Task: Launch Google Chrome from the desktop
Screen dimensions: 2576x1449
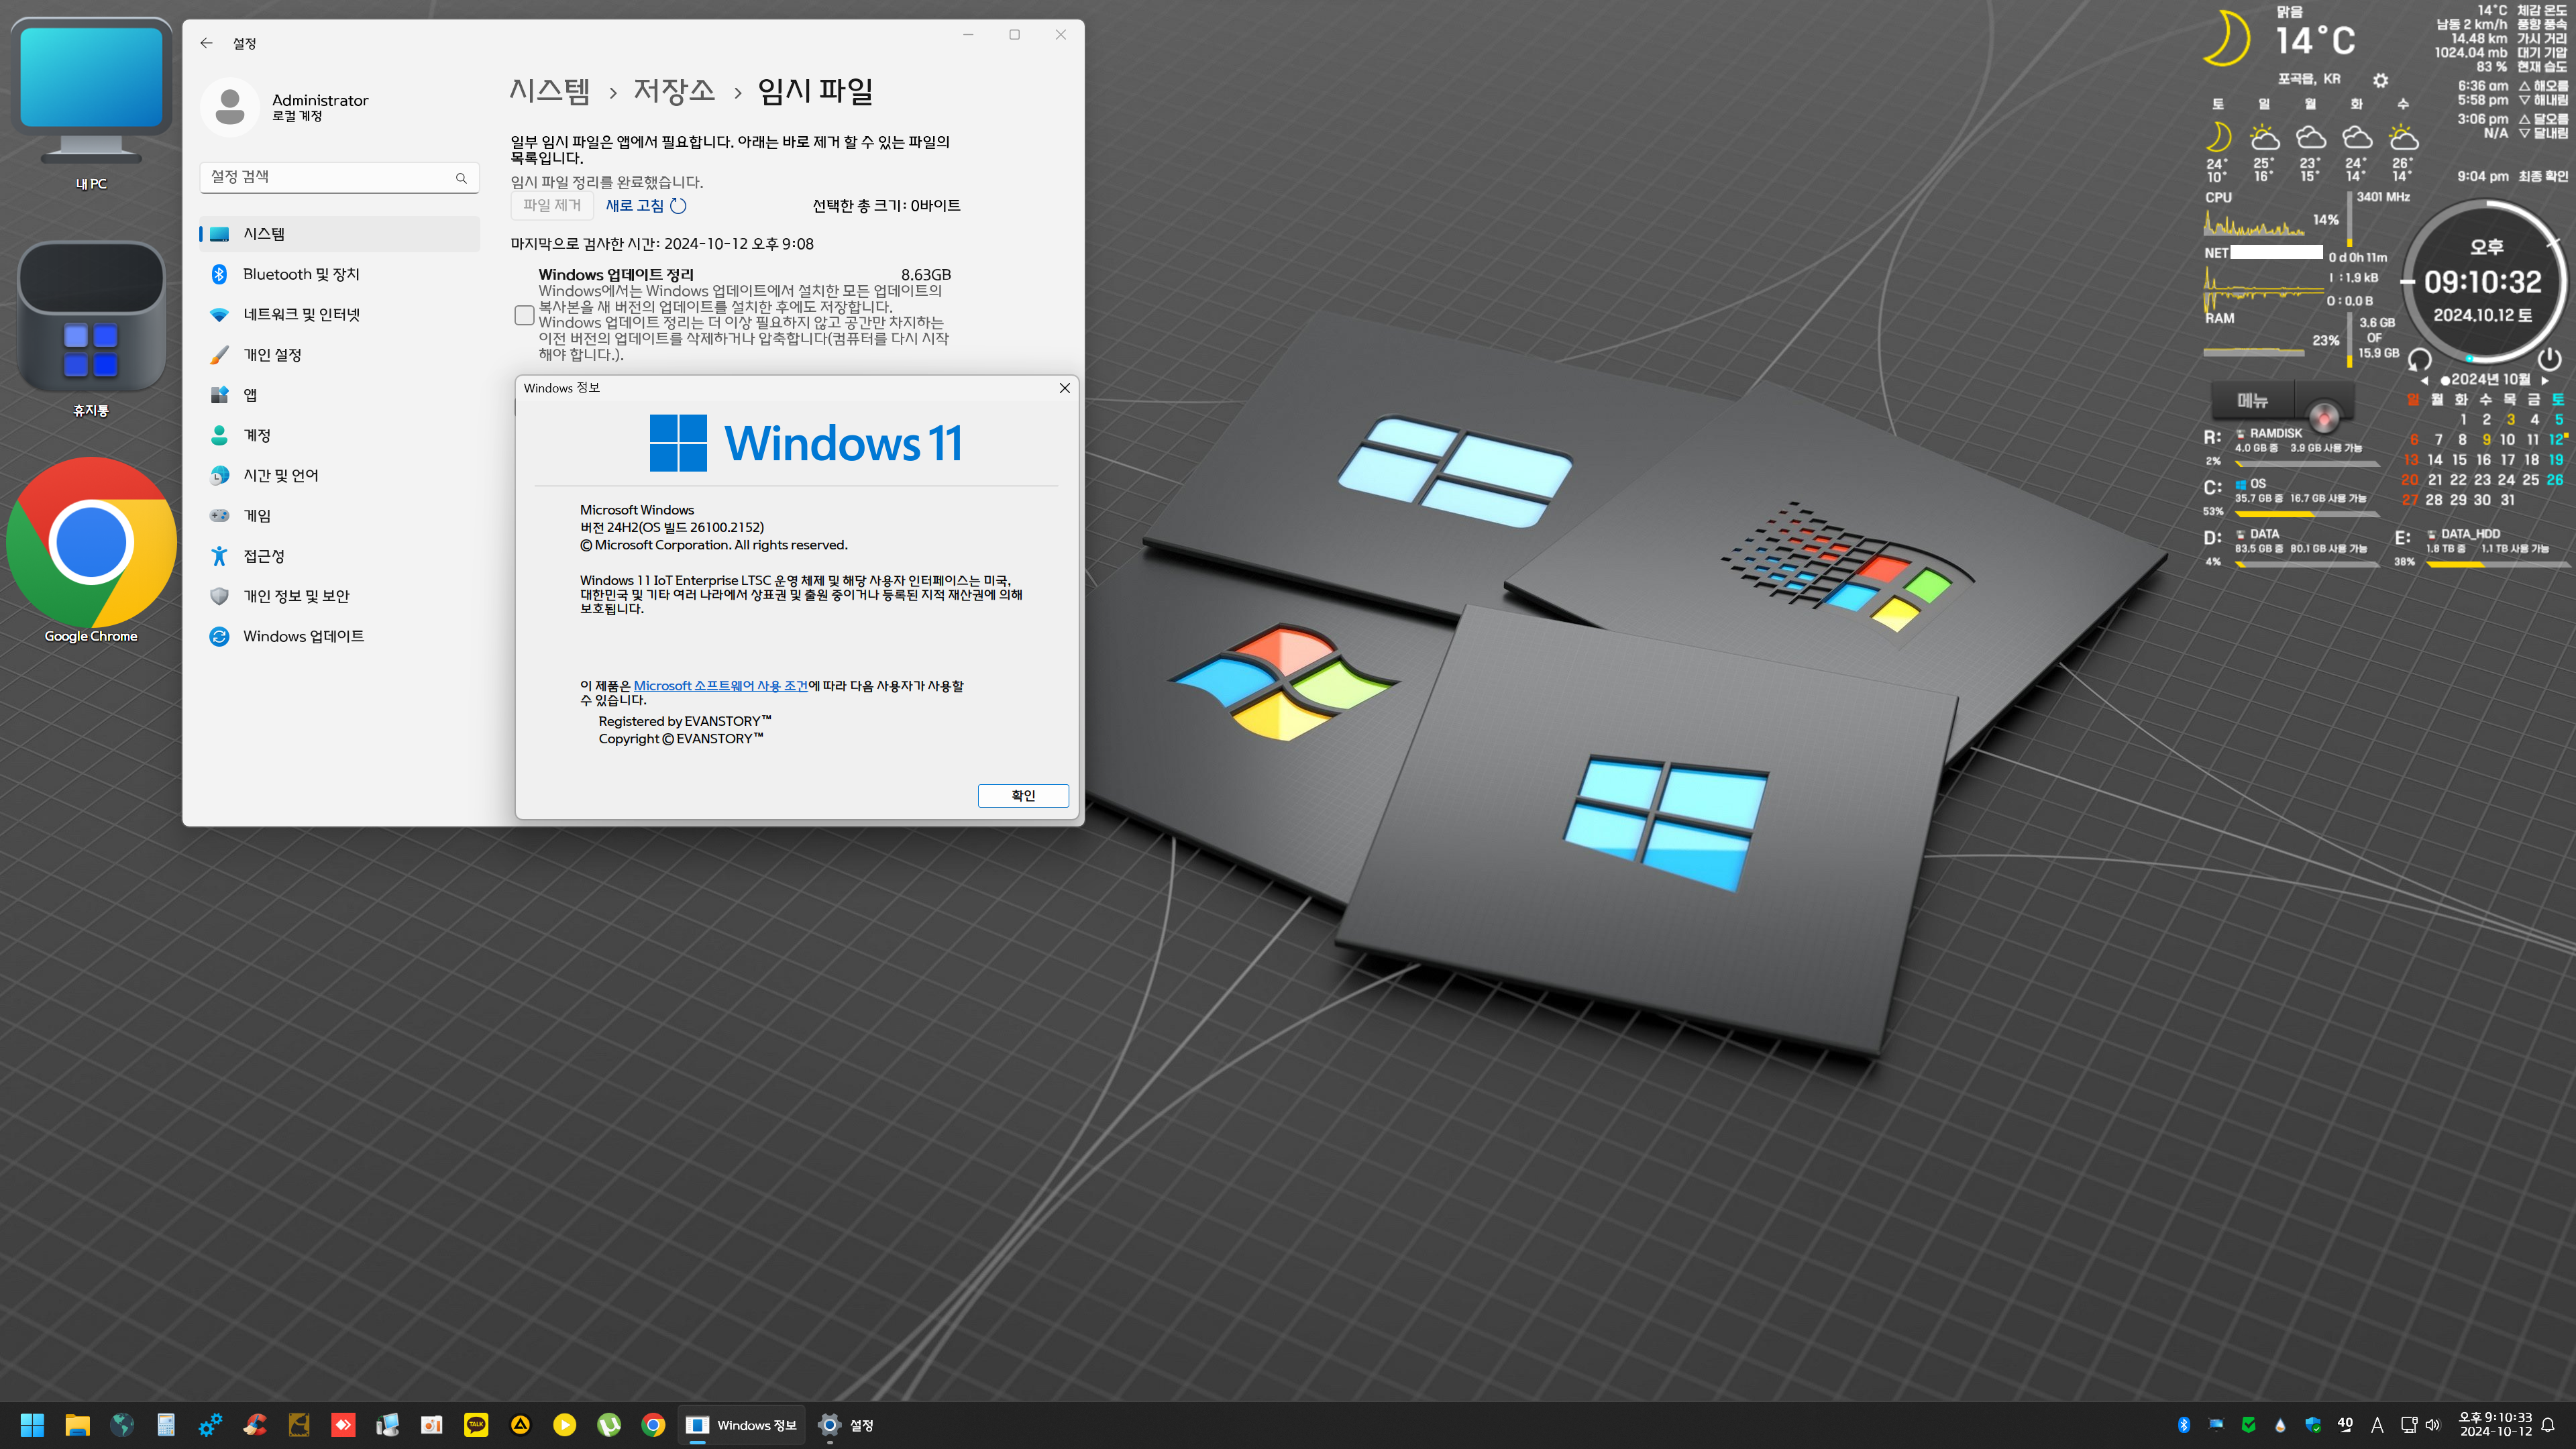Action: pyautogui.click(x=91, y=551)
